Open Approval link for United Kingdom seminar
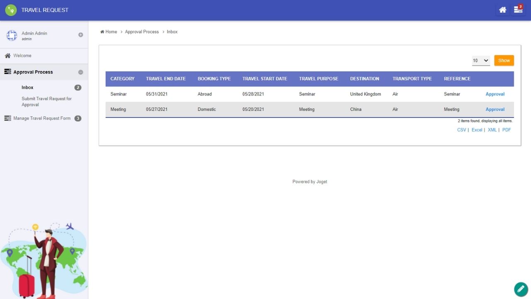 (x=495, y=94)
